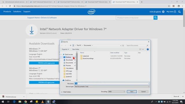Follow the Support Home breadcrumb link
185x104 pixels.
click(34, 18)
